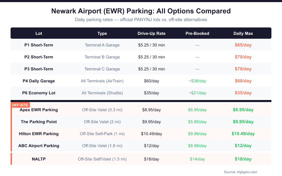
Task: Click the Pre-Booked column header
Action: [197, 33]
